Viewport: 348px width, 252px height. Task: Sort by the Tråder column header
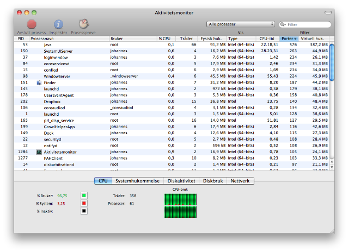187,39
